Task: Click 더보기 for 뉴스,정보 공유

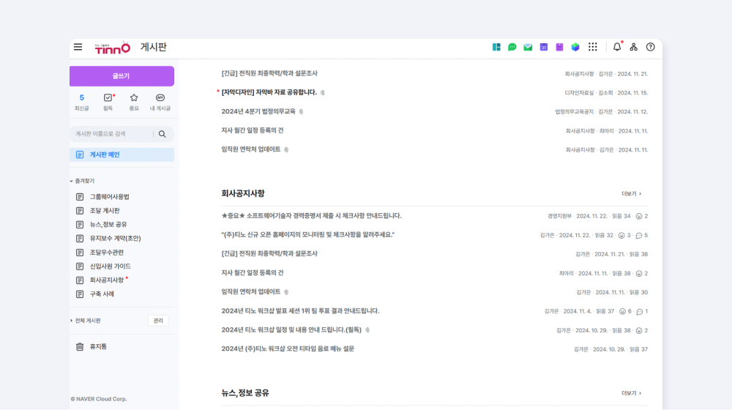Action: [631, 393]
